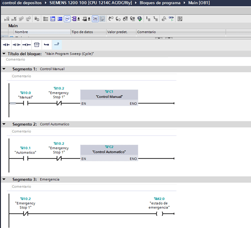Collapse Segmento 2 Contrl Automatico

[x=4, y=124]
